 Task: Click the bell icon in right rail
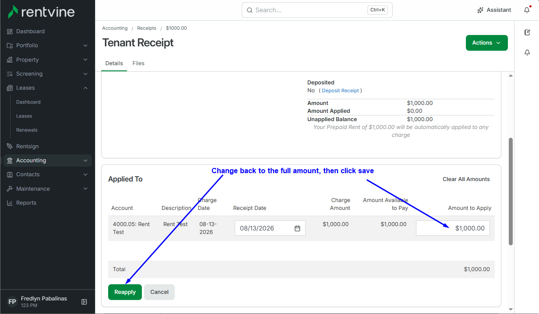(527, 52)
